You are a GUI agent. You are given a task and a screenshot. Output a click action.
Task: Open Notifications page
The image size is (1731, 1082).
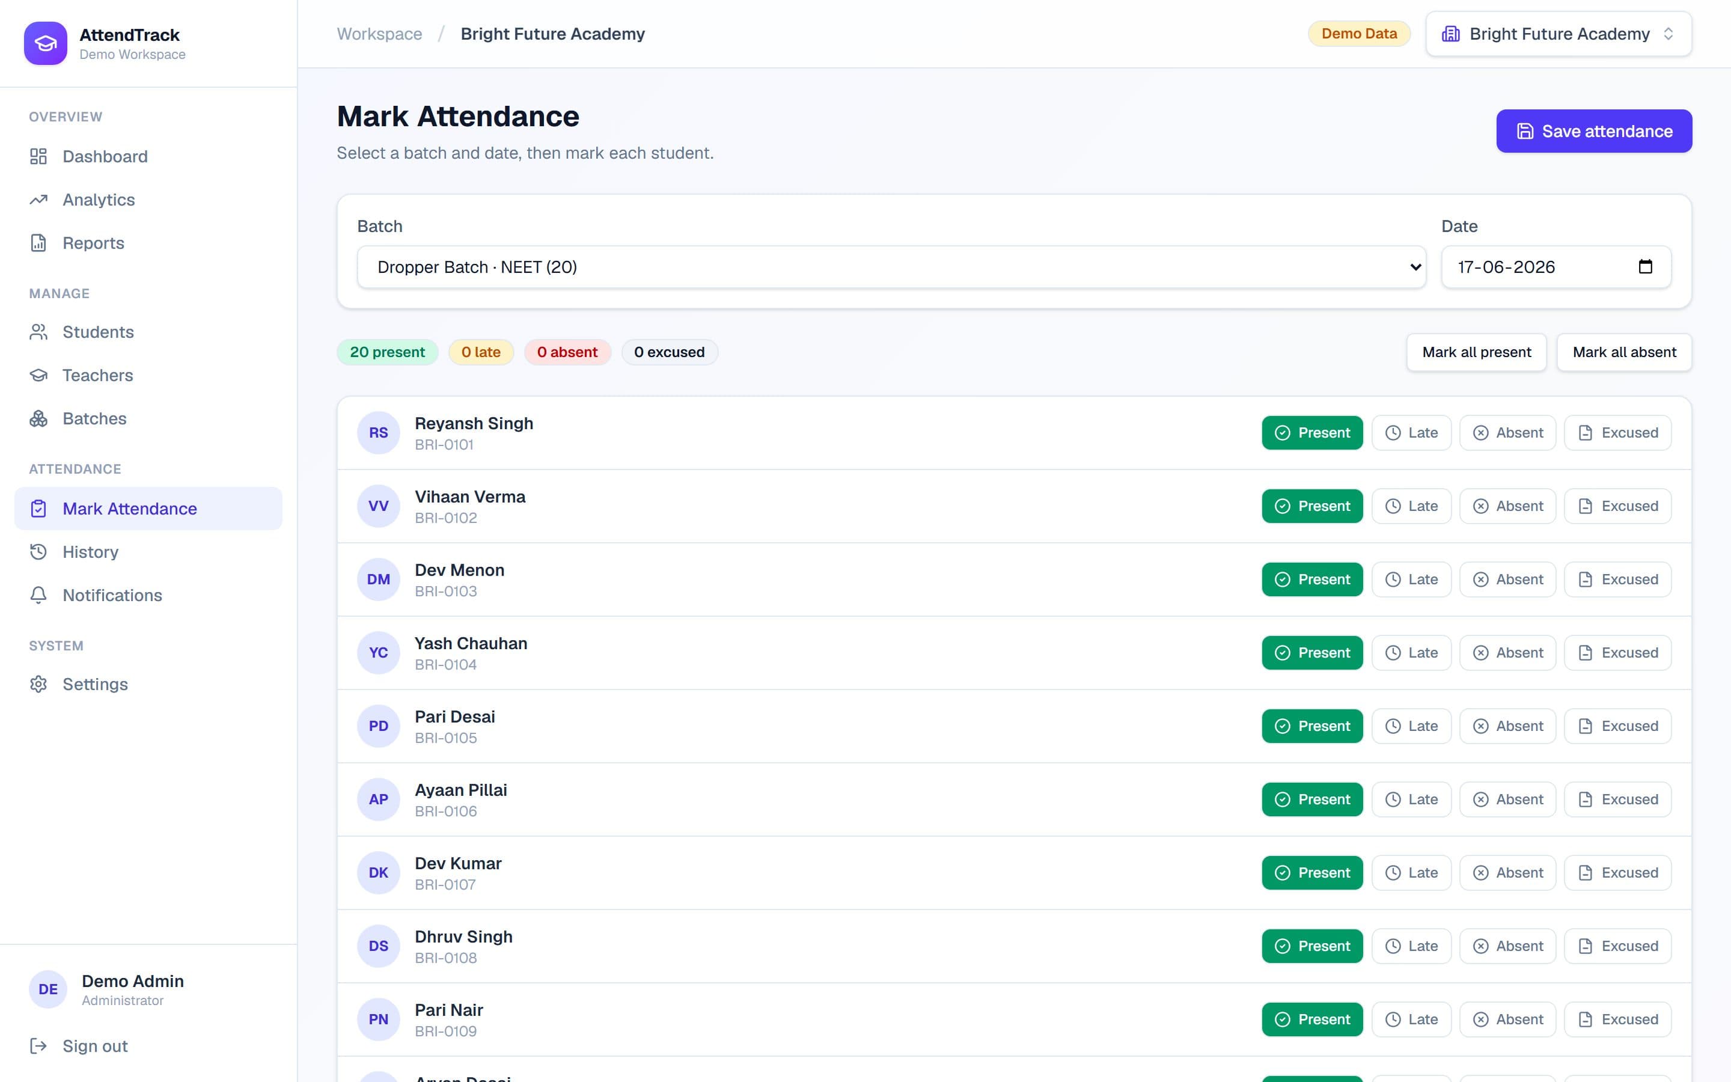click(148, 595)
